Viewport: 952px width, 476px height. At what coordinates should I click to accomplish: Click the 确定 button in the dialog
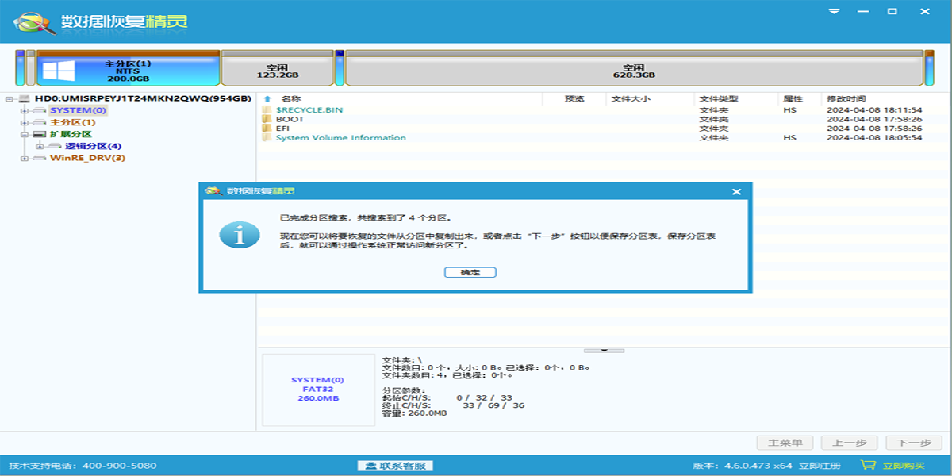pyautogui.click(x=470, y=272)
